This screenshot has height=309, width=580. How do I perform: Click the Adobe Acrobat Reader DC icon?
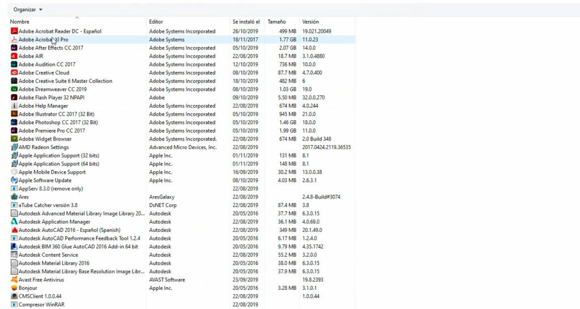tap(14, 31)
